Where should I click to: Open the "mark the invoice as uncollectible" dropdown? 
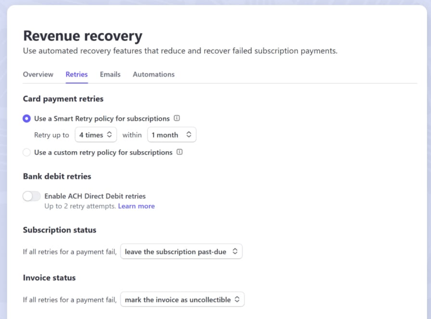coord(182,299)
